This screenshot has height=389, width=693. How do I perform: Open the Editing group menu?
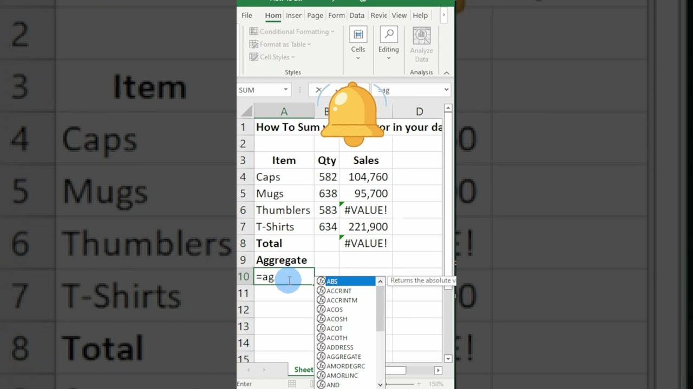click(389, 43)
